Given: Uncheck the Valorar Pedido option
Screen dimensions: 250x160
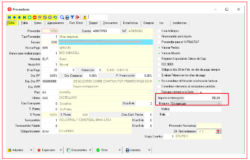Looking at the screenshot, I should click(159, 48).
